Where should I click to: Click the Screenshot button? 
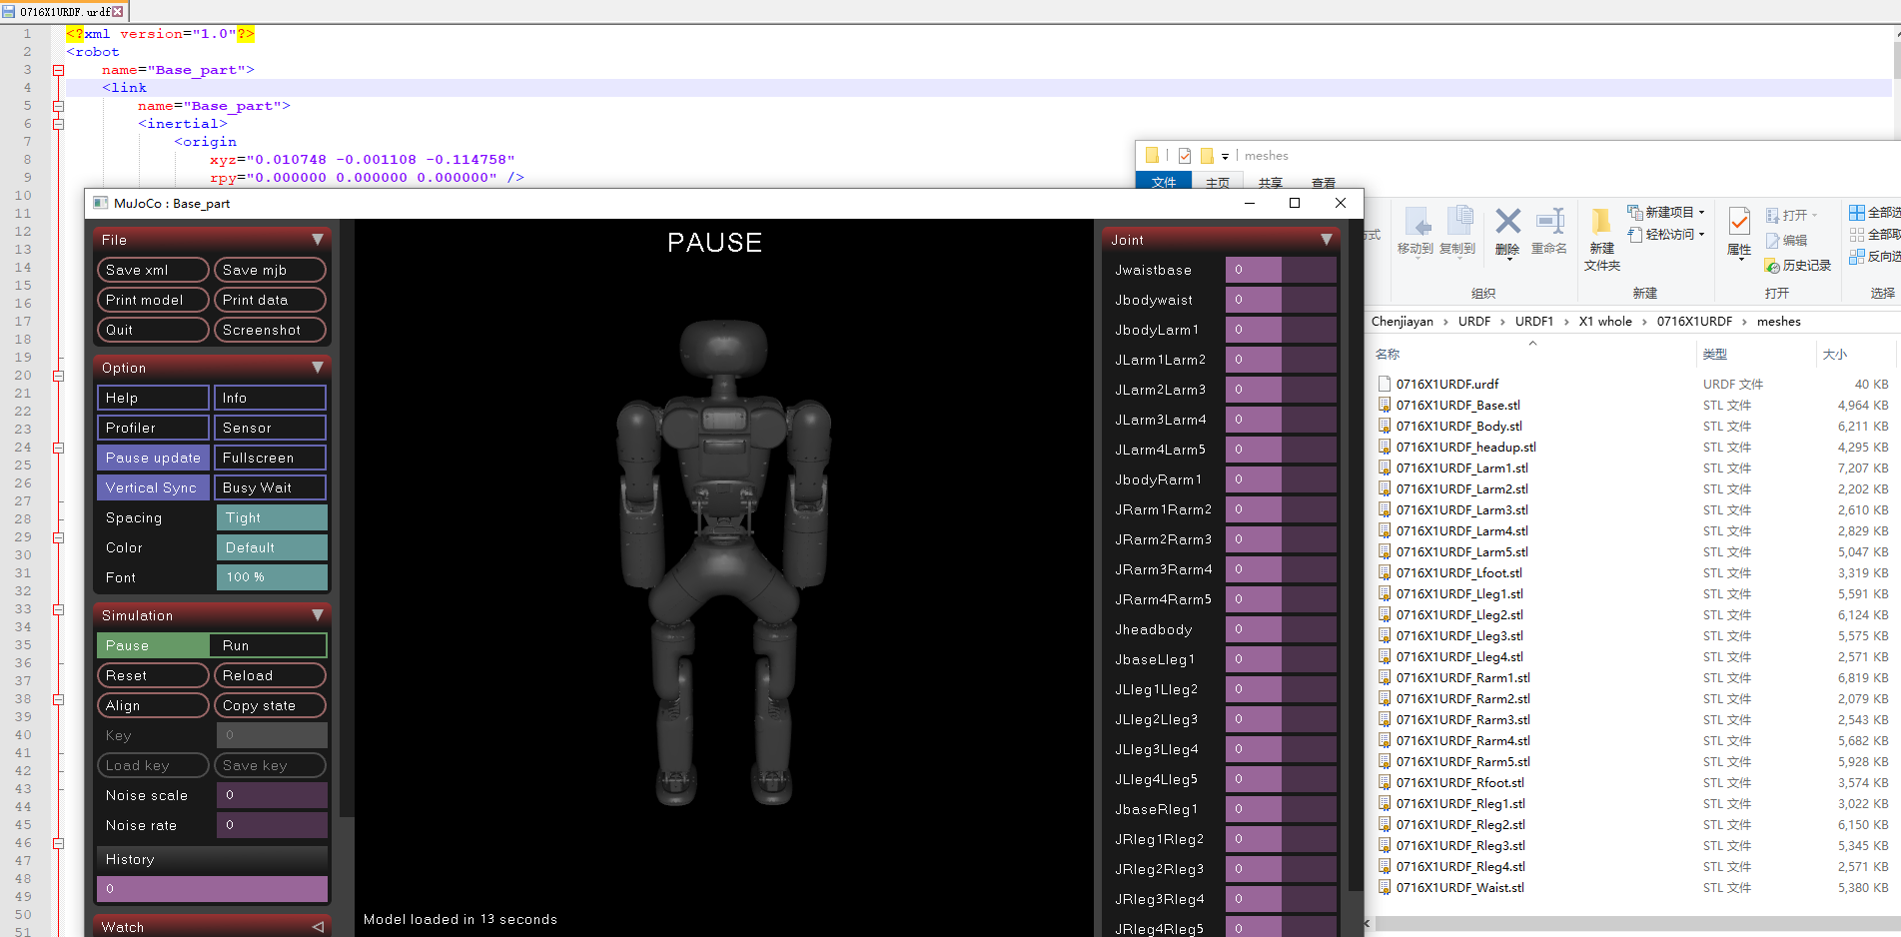click(270, 330)
